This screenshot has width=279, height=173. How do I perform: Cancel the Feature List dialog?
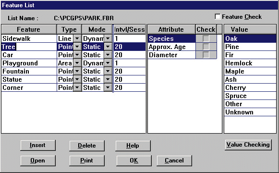coord(174,161)
